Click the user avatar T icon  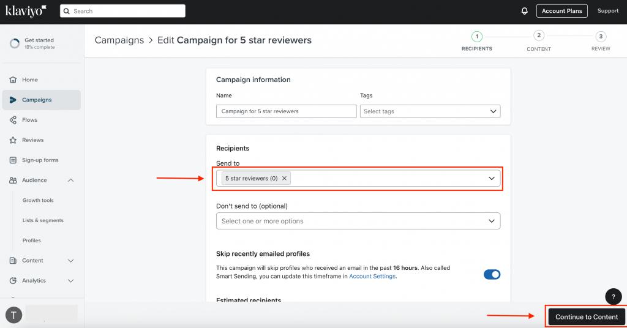pyautogui.click(x=13, y=315)
